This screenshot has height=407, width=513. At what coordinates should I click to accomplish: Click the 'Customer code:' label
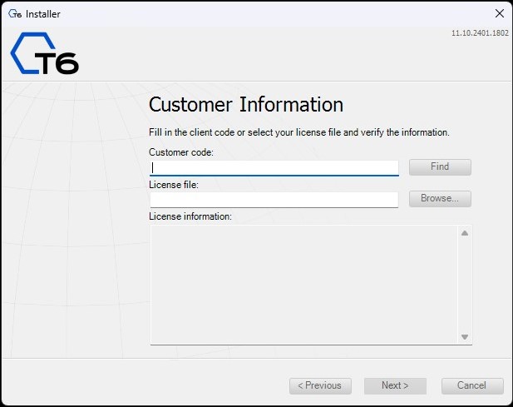point(181,152)
